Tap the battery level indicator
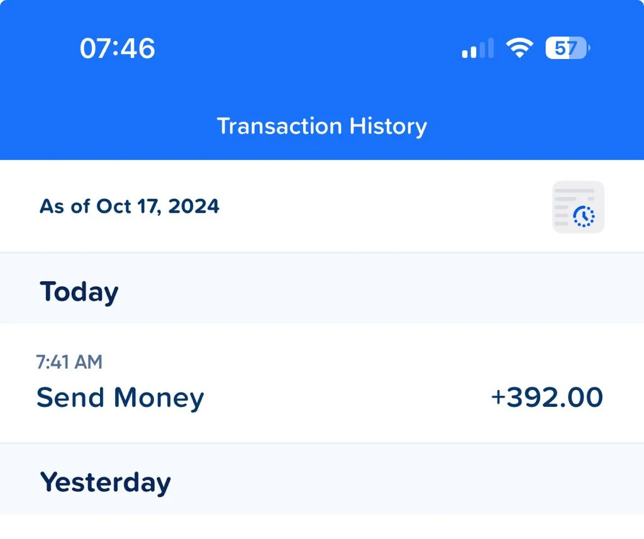 (x=568, y=48)
